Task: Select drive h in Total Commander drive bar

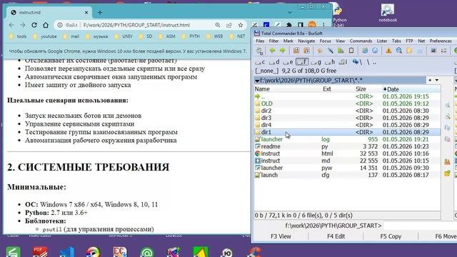Action: pyautogui.click(x=330, y=62)
